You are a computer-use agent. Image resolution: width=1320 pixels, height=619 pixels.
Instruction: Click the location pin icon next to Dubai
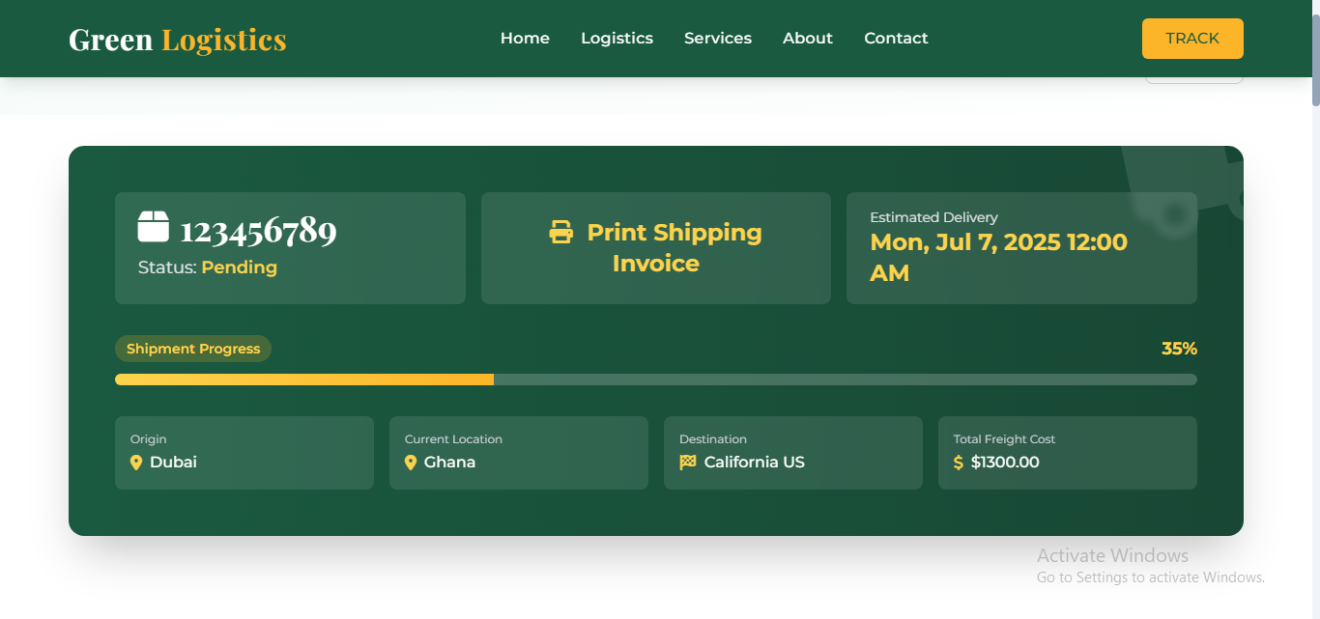pyautogui.click(x=136, y=463)
